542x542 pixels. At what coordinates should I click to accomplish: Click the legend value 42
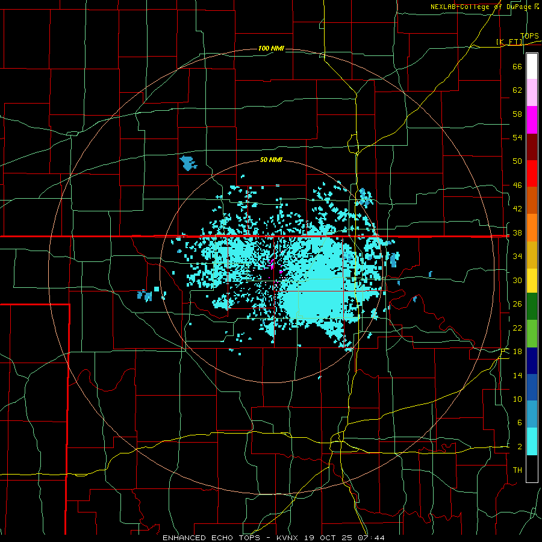point(517,209)
